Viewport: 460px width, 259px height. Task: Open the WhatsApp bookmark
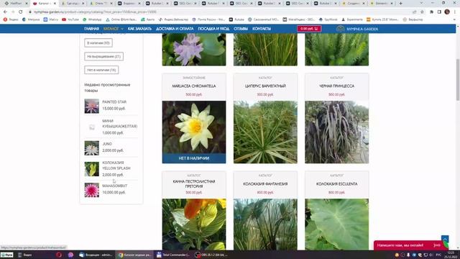[x=92, y=19]
